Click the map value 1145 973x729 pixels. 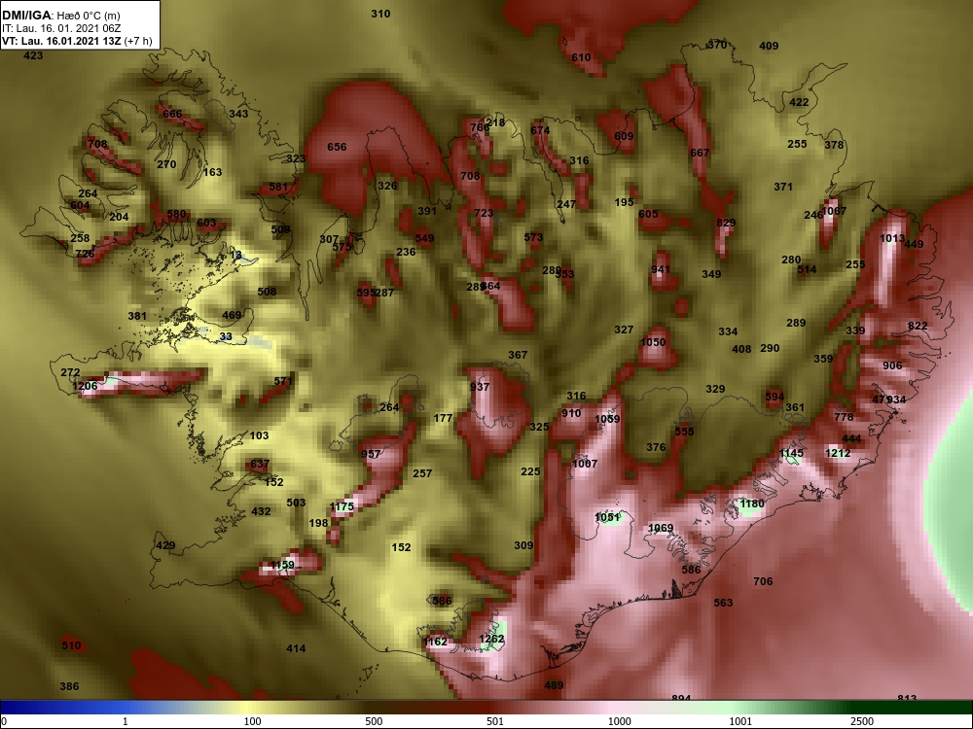pyautogui.click(x=791, y=454)
